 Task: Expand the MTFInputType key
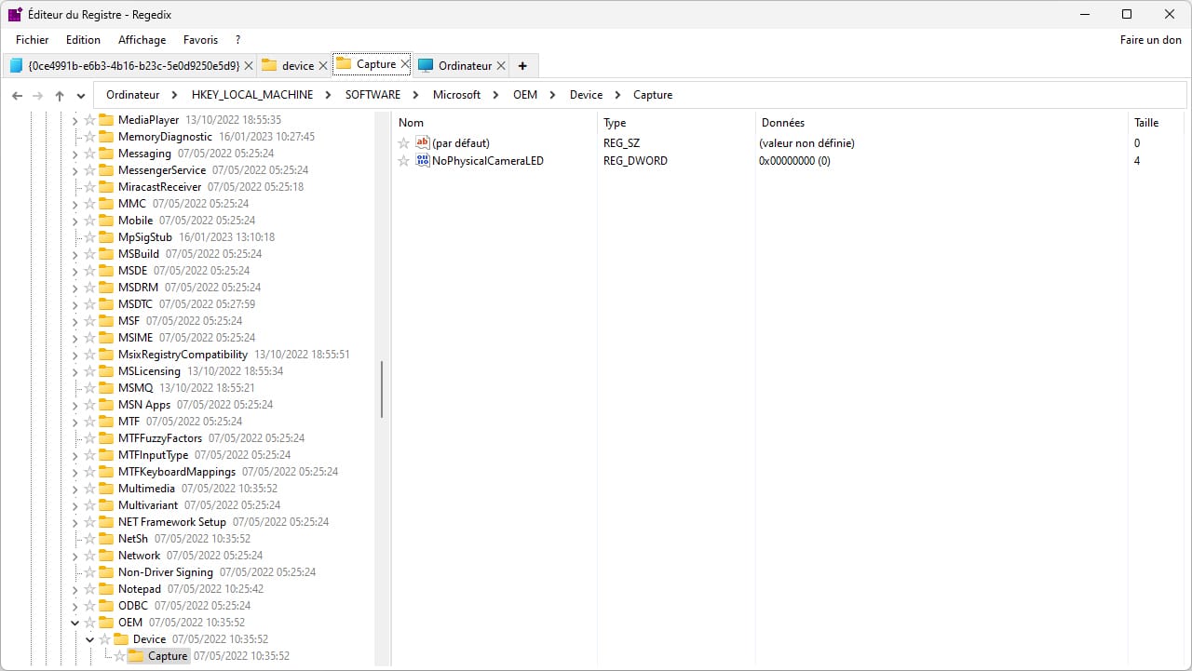[75, 455]
